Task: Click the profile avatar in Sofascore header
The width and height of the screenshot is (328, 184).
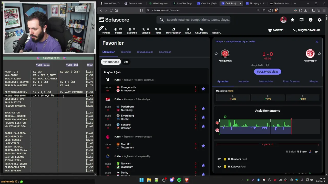Action: (x=283, y=20)
